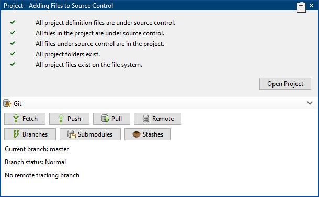Click the Remote database icon
The width and height of the screenshot is (319, 197).
click(146, 119)
